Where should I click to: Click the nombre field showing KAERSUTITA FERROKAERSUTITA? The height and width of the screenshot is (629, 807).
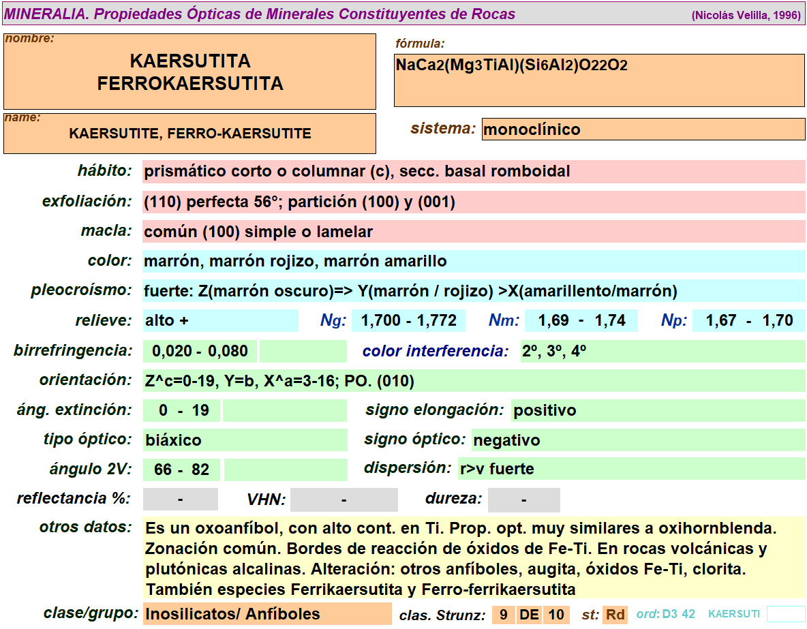(189, 72)
